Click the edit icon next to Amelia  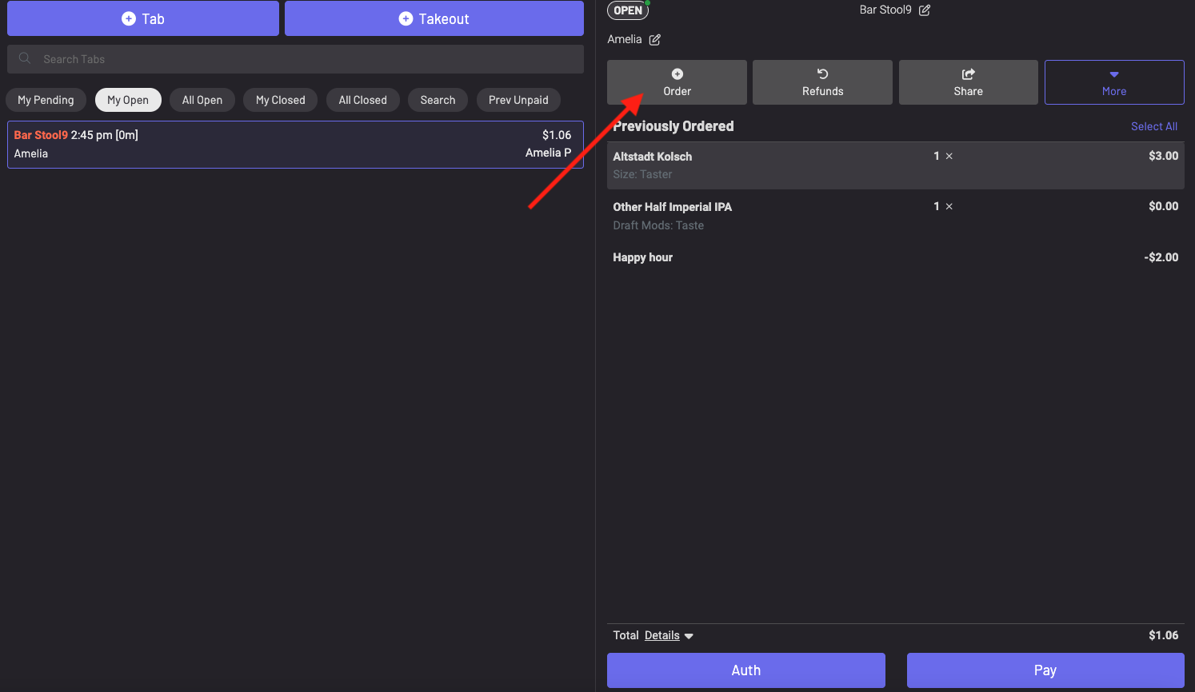[654, 40]
